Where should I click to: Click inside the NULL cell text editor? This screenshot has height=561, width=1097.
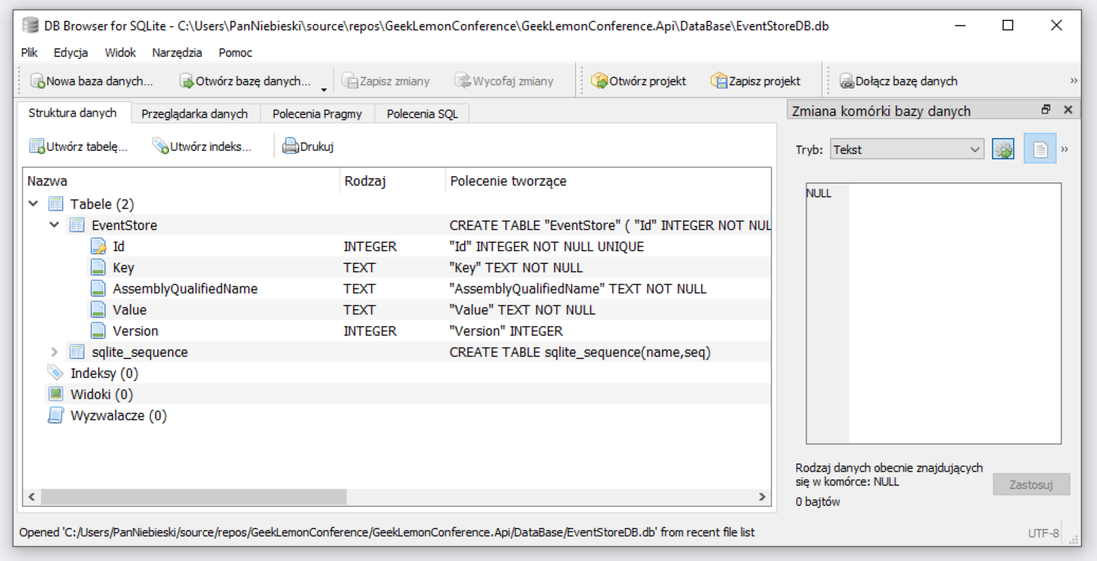[933, 313]
